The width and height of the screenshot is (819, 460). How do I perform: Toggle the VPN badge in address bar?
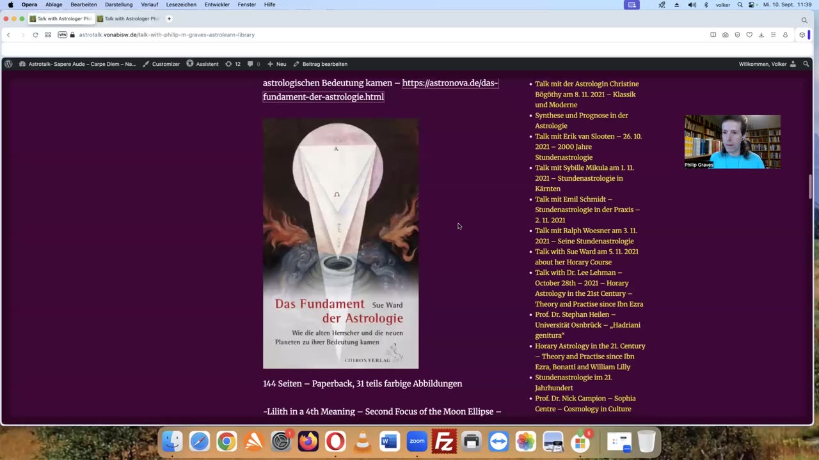[x=63, y=34]
